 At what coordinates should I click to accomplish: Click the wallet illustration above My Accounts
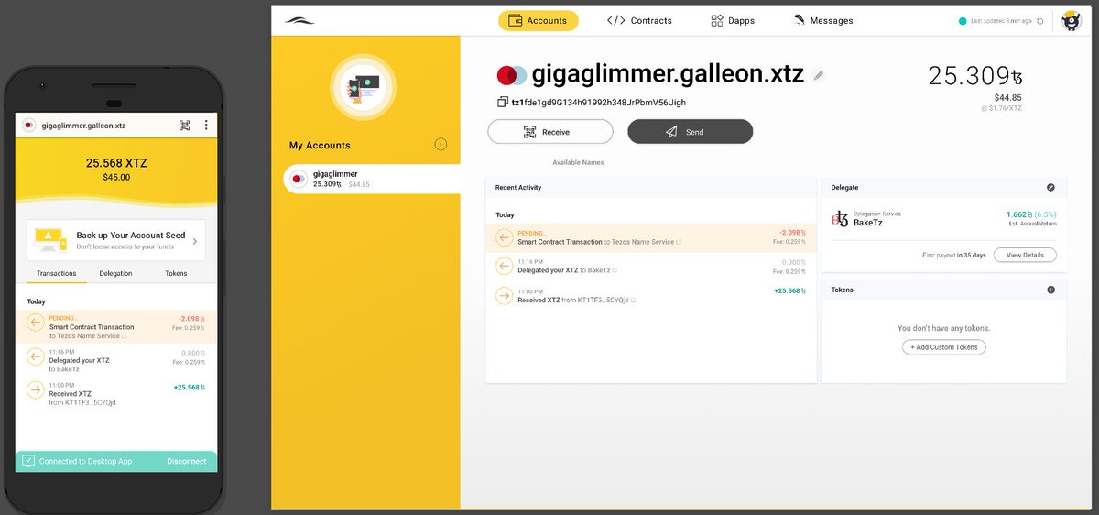363,87
